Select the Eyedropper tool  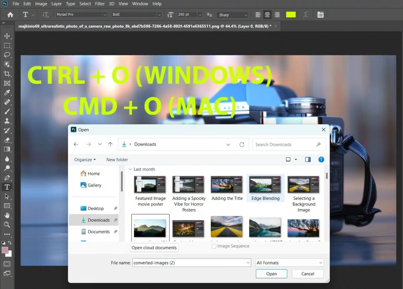pos(7,93)
